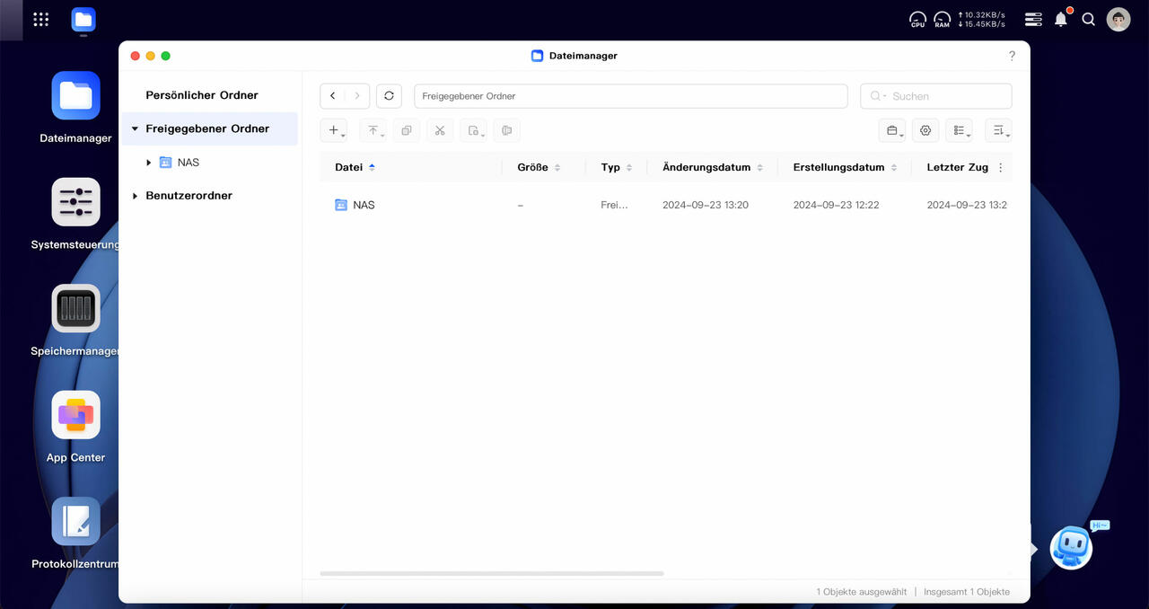Open the sort order dropdown
This screenshot has height=609, width=1149.
[998, 130]
